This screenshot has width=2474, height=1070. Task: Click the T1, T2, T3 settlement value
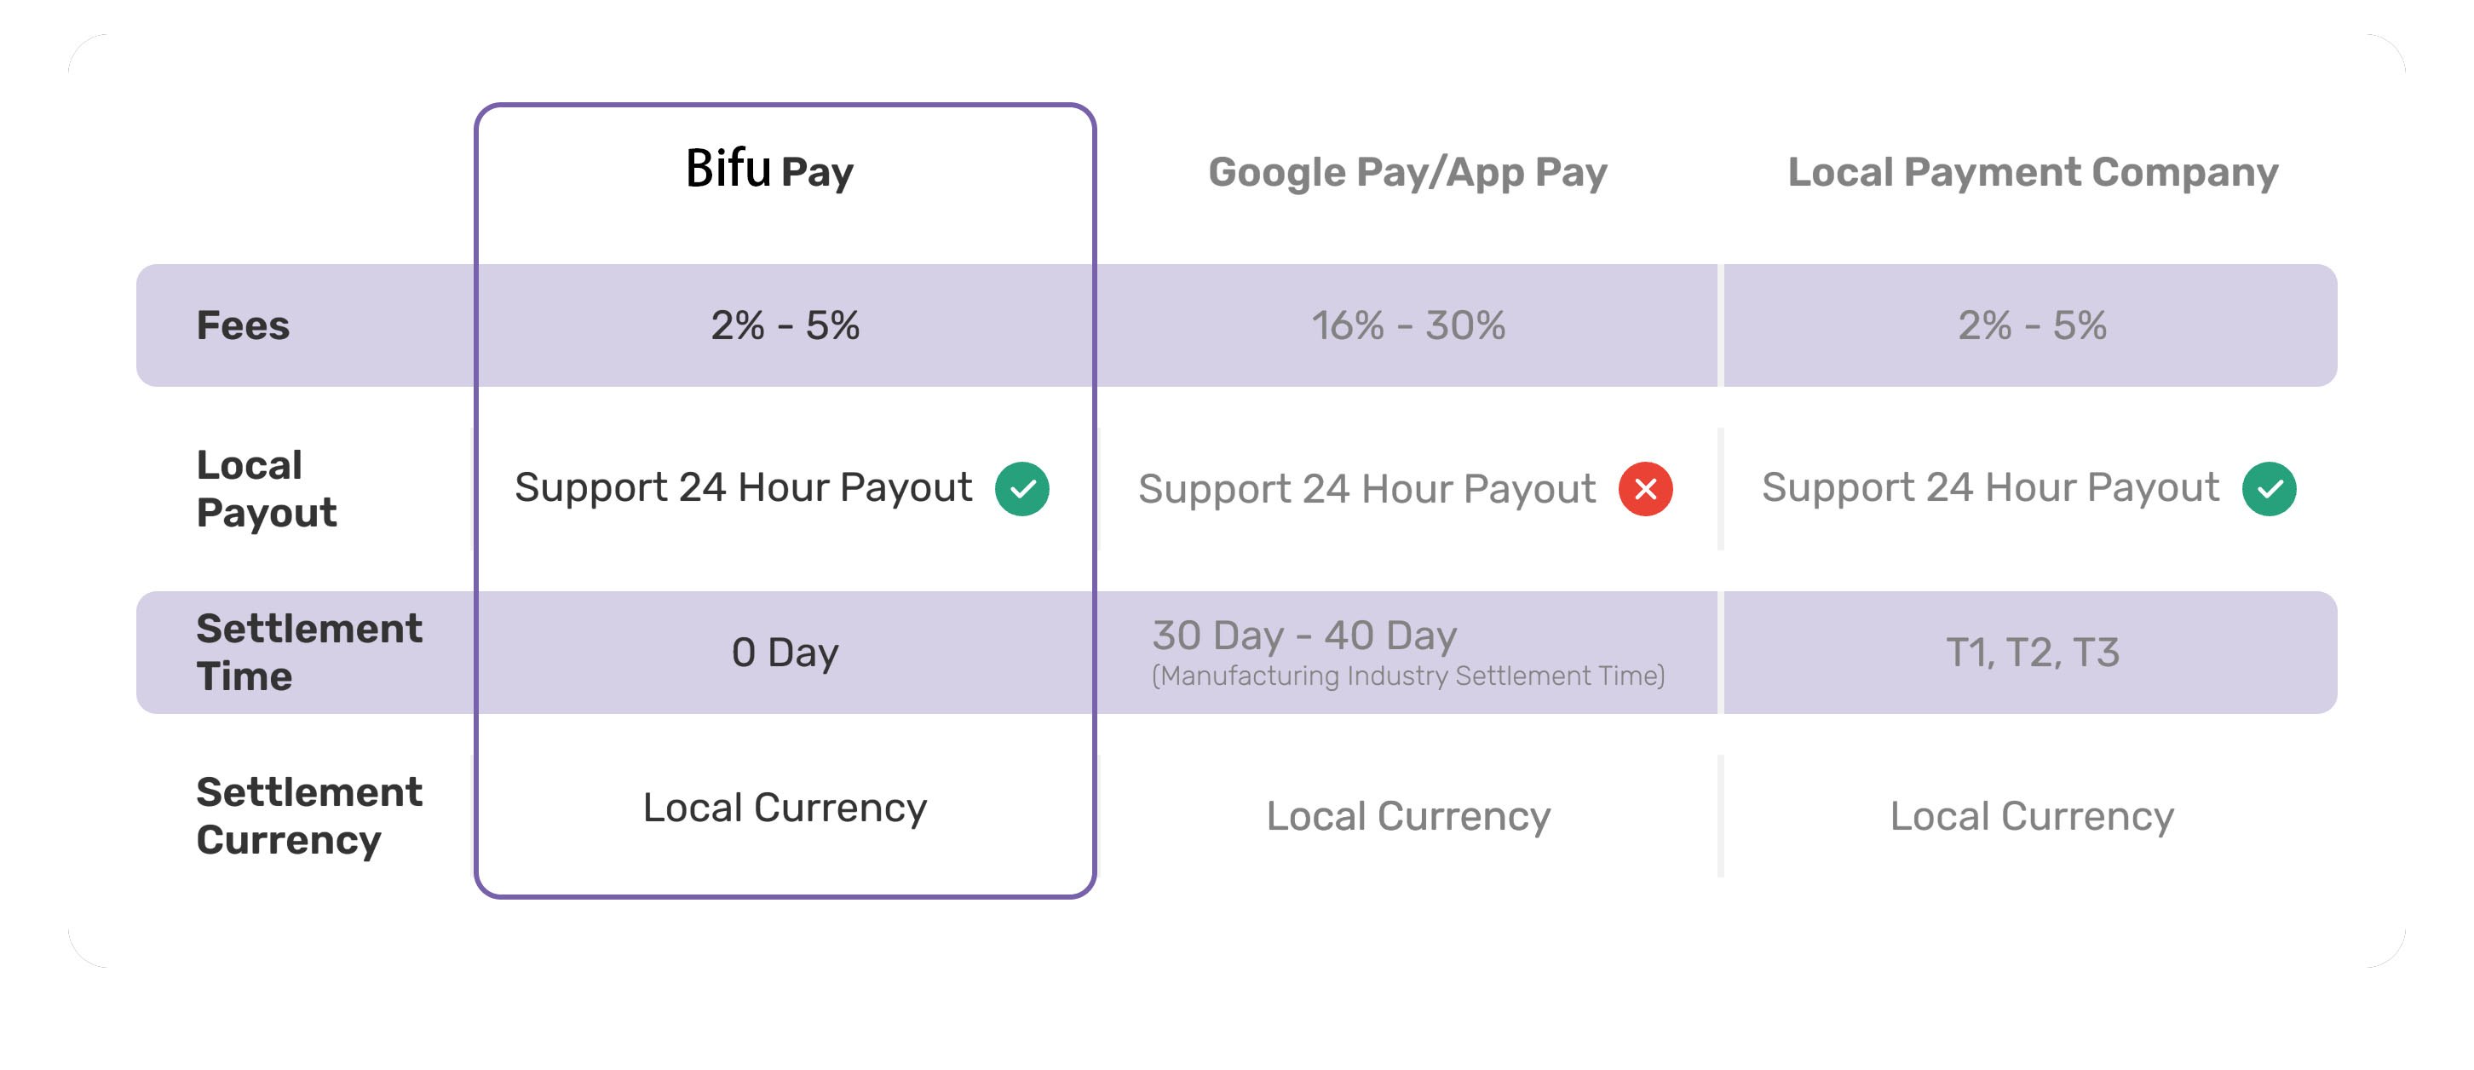pos(2032,653)
